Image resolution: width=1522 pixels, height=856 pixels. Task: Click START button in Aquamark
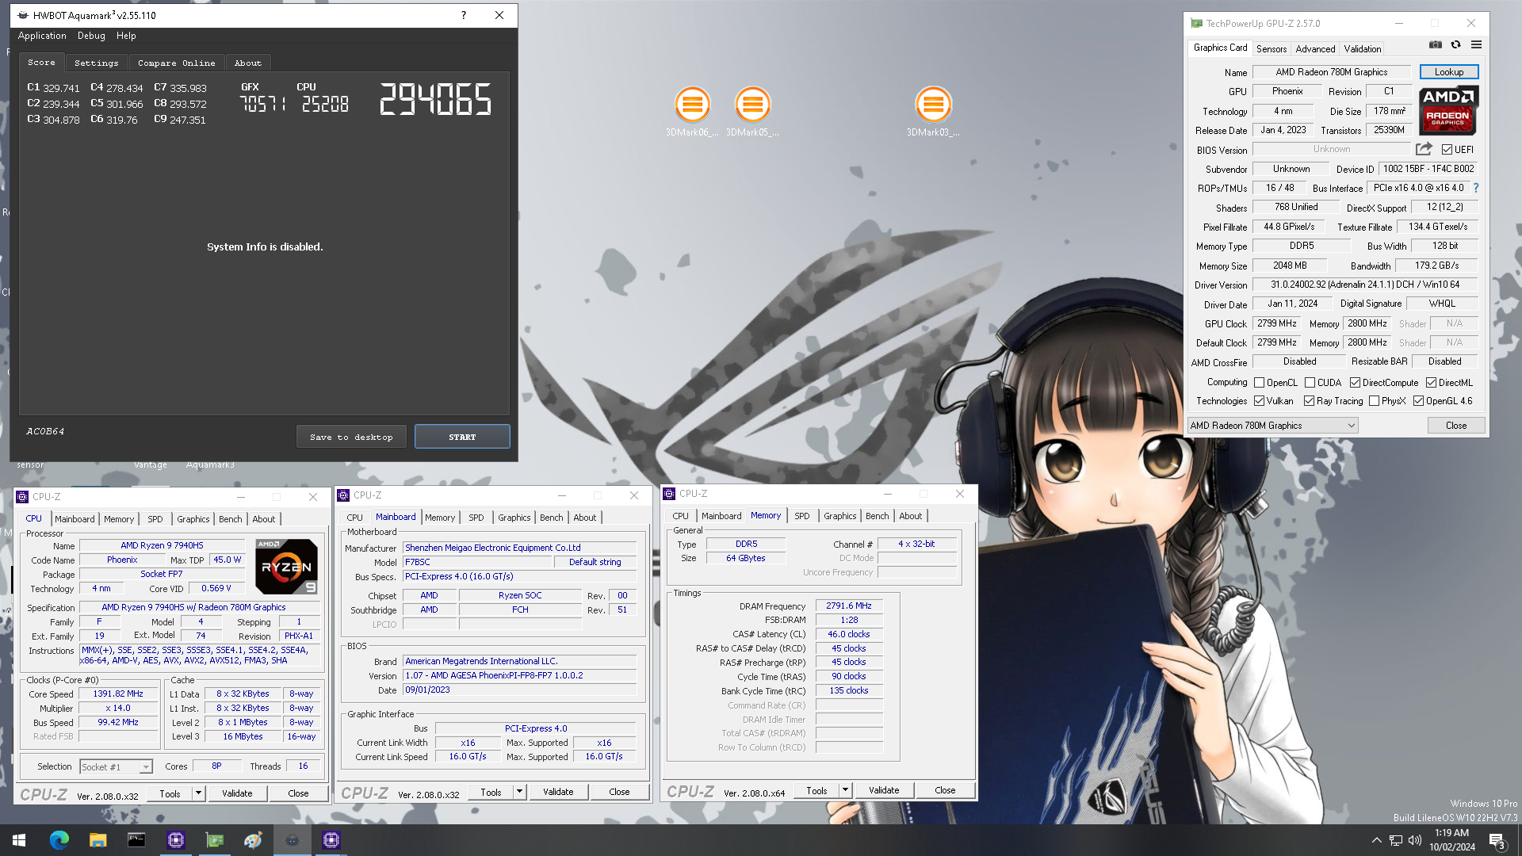click(462, 437)
